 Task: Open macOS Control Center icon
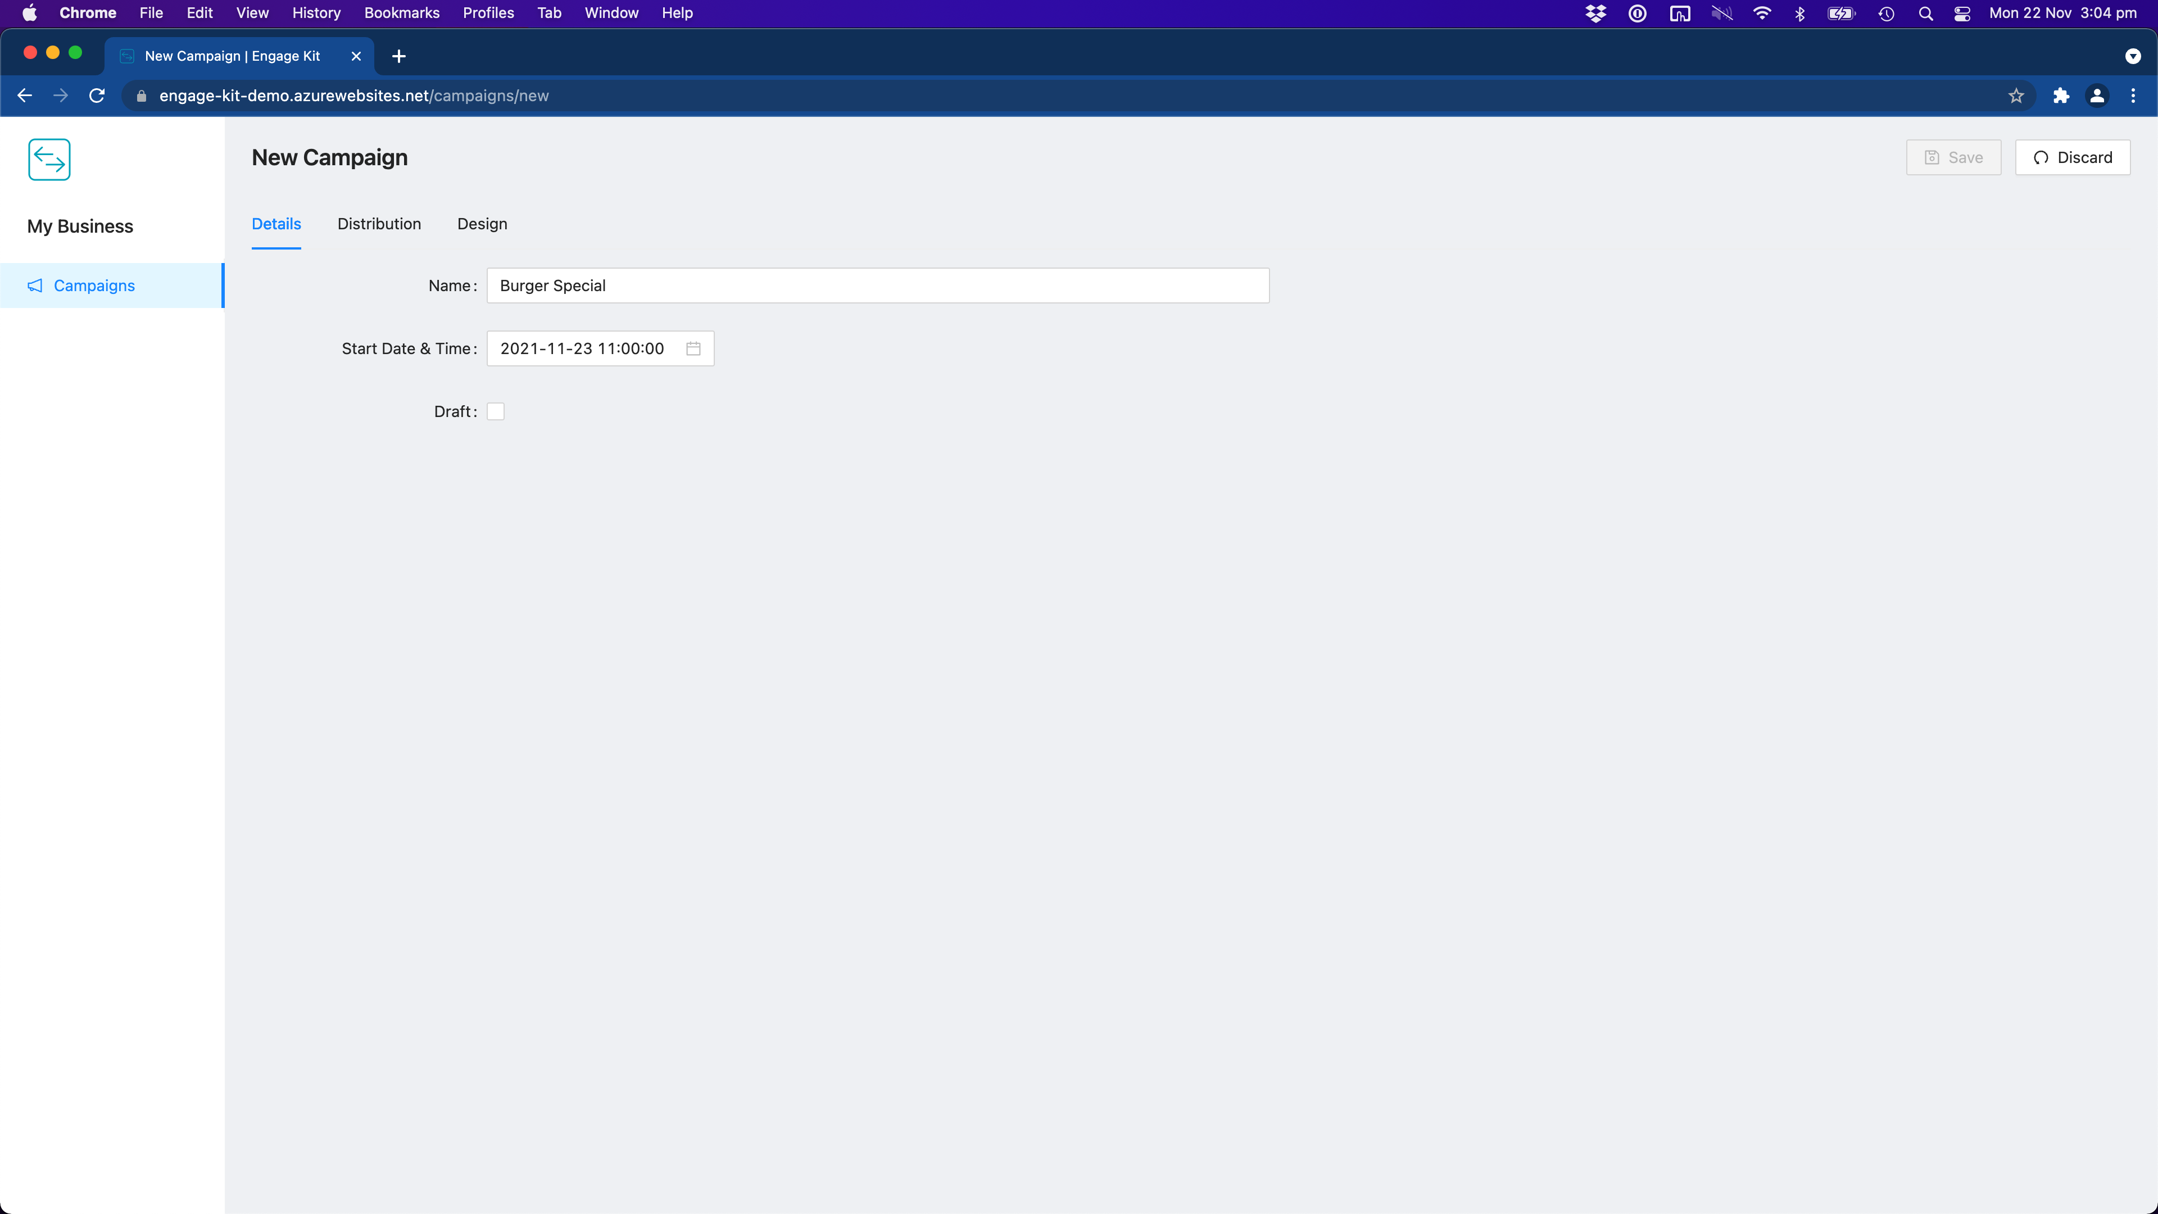click(x=1962, y=13)
